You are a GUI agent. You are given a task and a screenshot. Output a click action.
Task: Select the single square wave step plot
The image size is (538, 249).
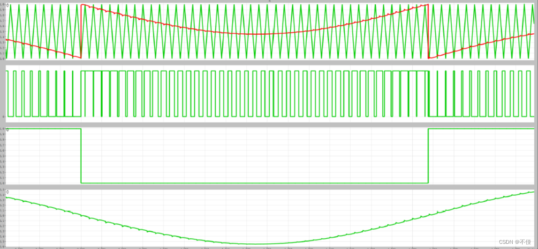pos(270,156)
